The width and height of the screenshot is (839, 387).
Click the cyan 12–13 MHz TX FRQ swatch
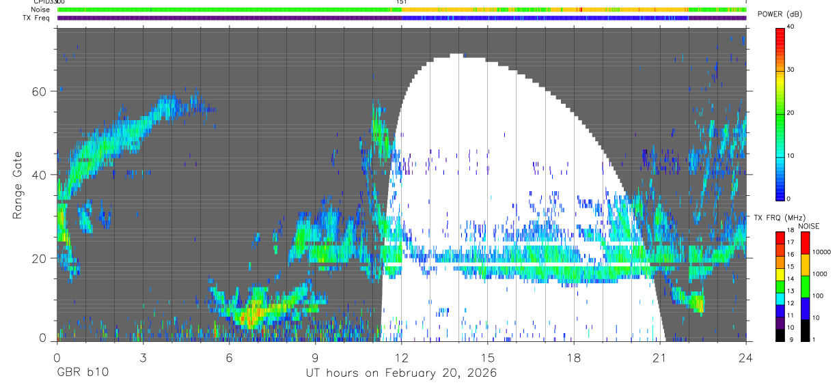[780, 298]
